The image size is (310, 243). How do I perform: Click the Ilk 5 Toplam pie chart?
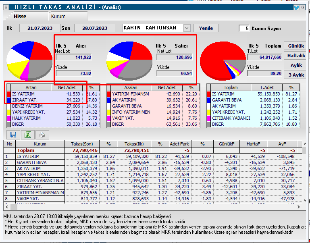223,61
